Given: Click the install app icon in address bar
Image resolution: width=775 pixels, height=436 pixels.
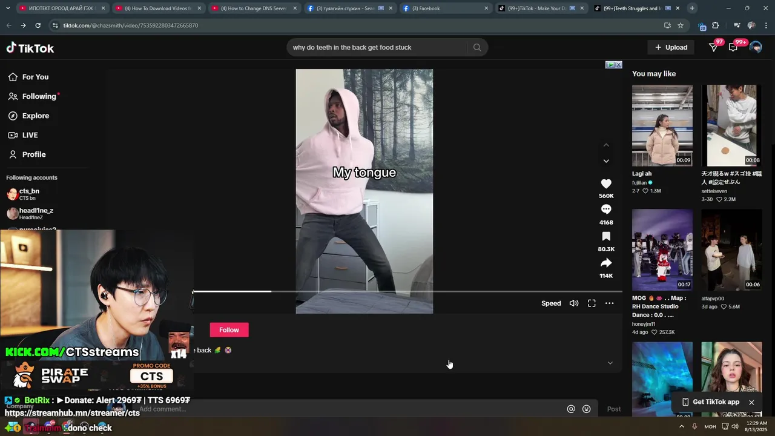Looking at the screenshot, I should [667, 25].
